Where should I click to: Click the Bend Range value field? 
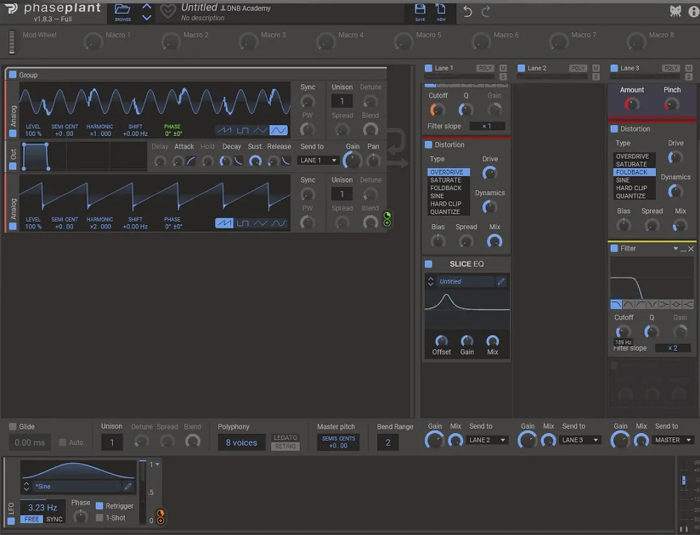(x=388, y=443)
